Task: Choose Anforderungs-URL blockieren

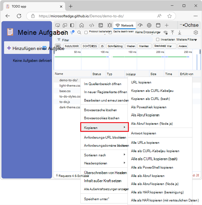Action: pyautogui.click(x=104, y=137)
